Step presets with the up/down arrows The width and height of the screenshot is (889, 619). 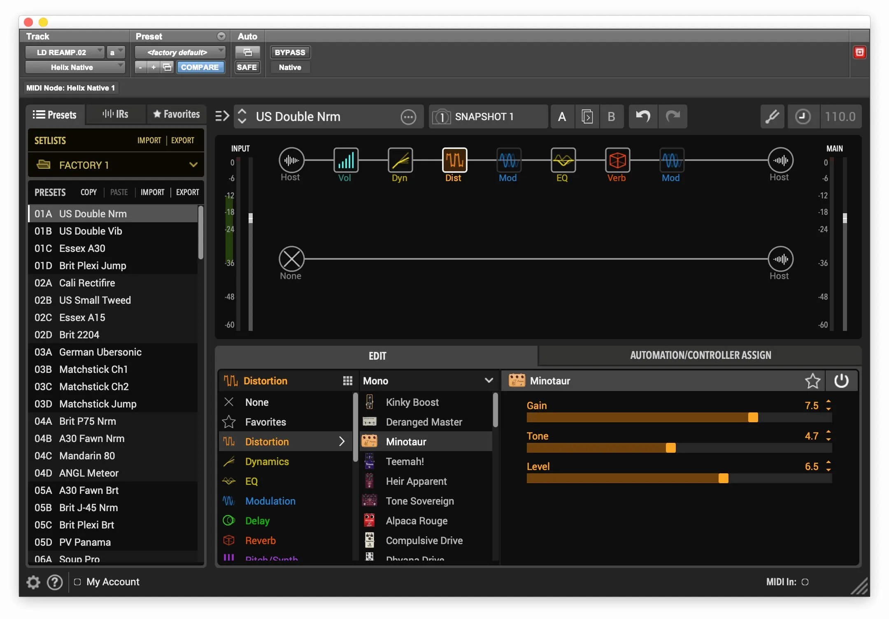(x=242, y=116)
